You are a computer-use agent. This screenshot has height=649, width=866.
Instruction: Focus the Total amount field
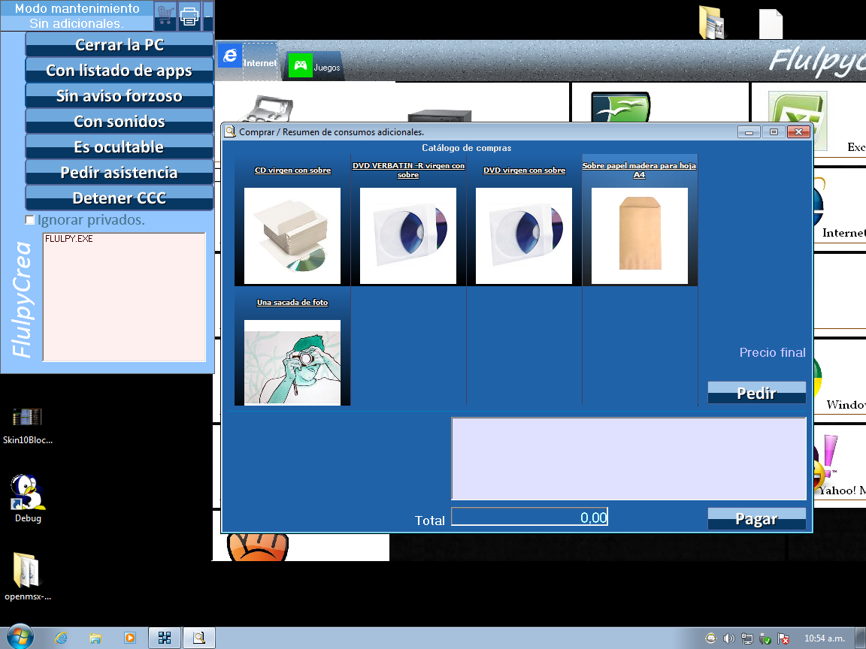pyautogui.click(x=529, y=517)
